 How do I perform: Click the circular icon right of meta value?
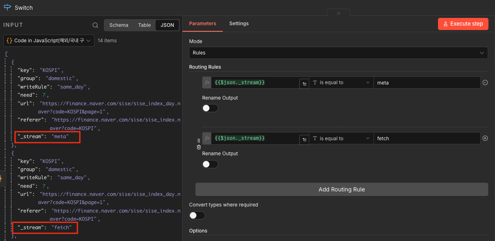tap(485, 83)
